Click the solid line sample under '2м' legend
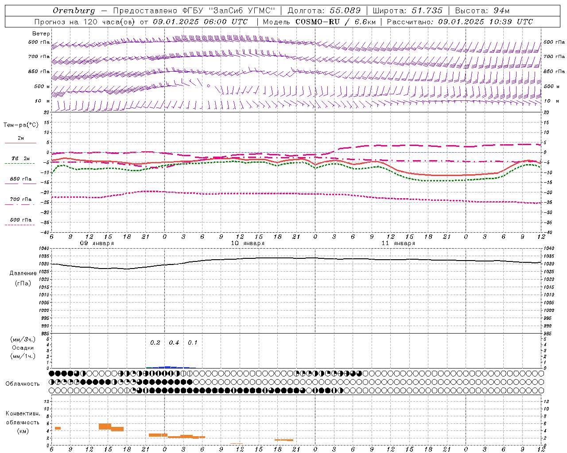Screen dimensions: 567x453 pyautogui.click(x=20, y=143)
